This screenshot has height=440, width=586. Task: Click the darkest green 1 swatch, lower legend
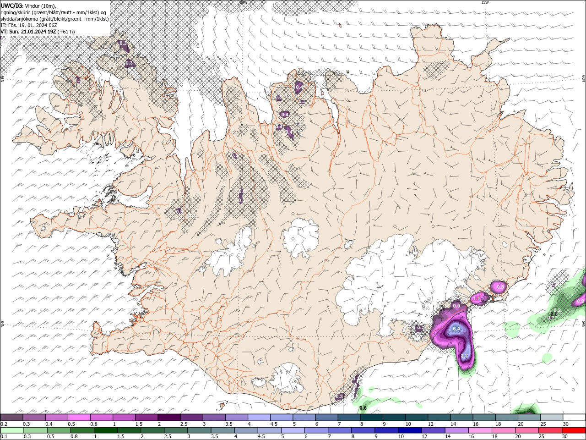click(105, 430)
